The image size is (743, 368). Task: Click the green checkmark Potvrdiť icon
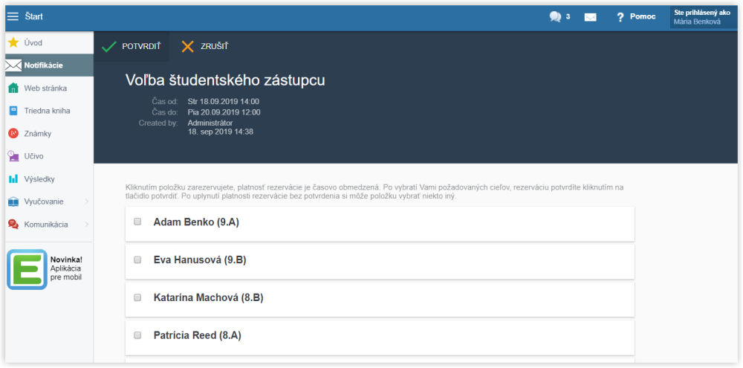109,47
